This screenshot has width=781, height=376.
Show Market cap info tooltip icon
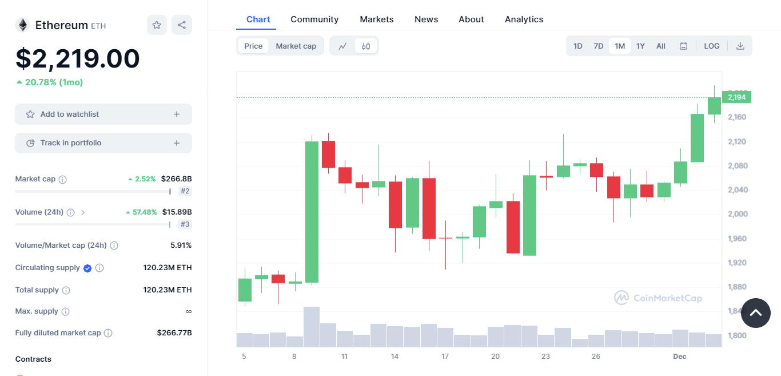point(63,179)
